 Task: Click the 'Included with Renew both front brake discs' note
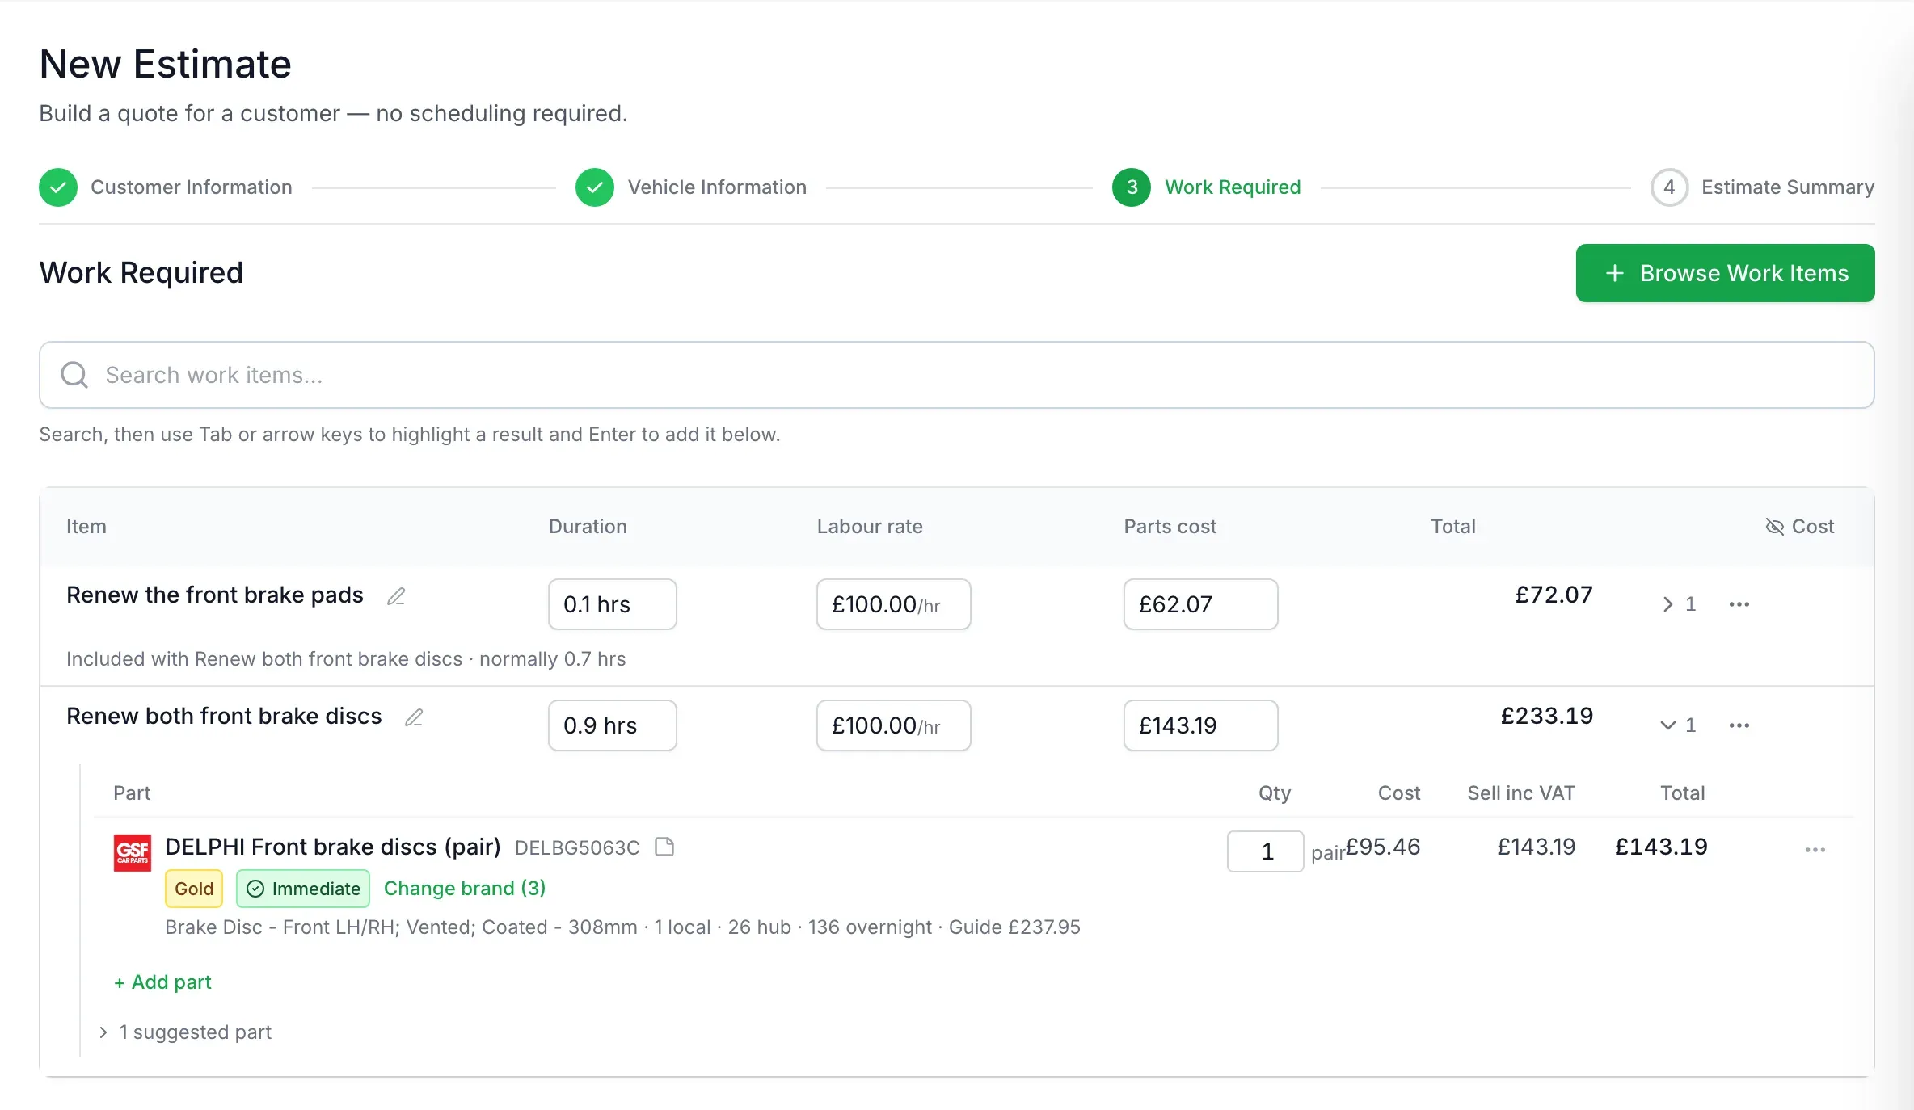point(346,659)
